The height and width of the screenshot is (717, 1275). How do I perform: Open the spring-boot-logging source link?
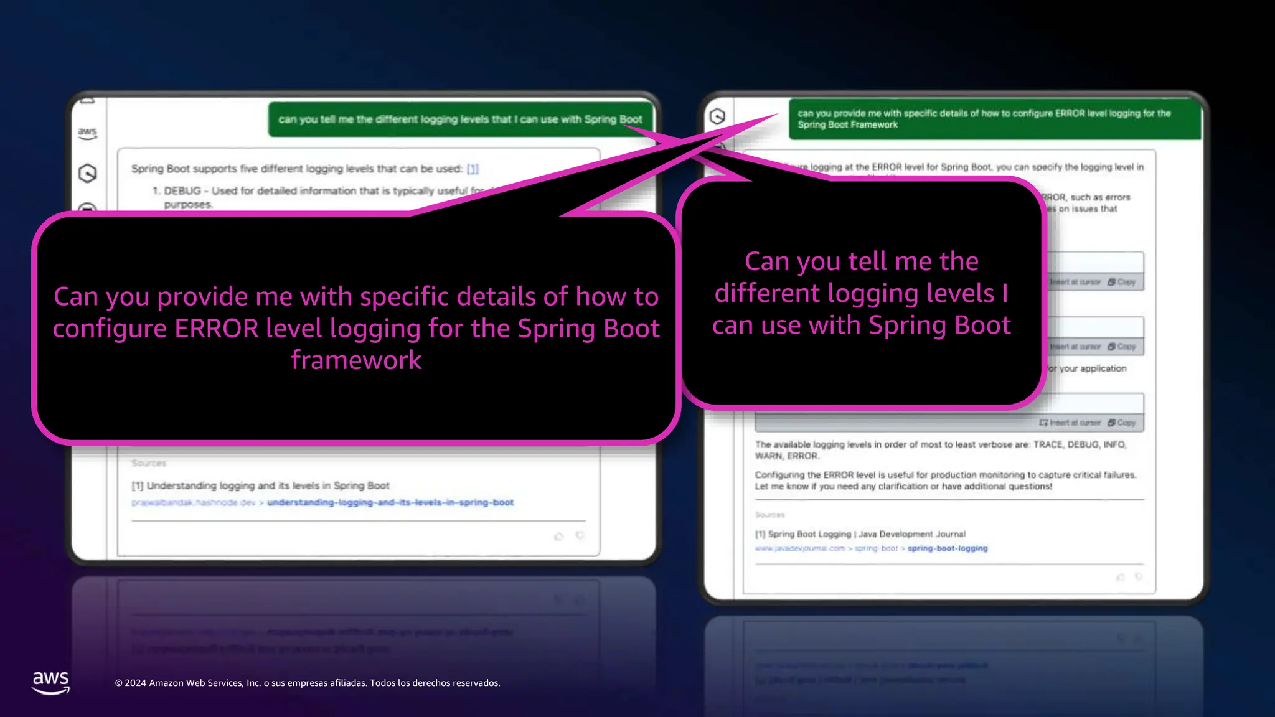948,548
